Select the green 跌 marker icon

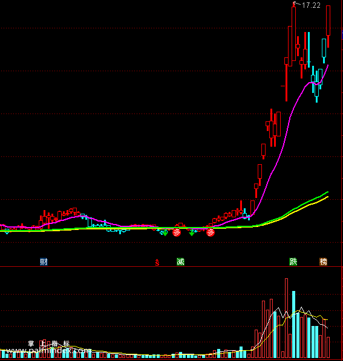pos(293,262)
